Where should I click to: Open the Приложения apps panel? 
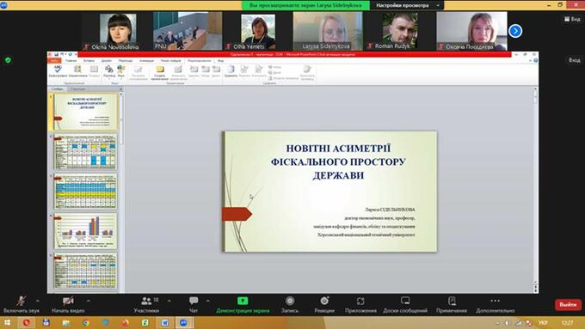[360, 304]
